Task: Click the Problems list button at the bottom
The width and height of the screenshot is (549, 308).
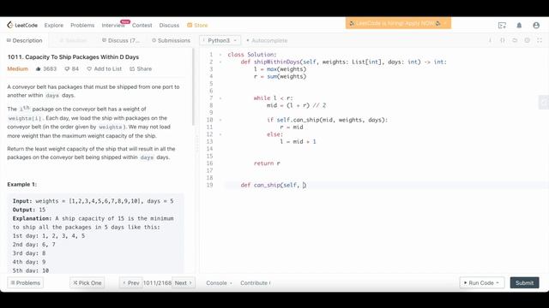Action: coord(25,283)
